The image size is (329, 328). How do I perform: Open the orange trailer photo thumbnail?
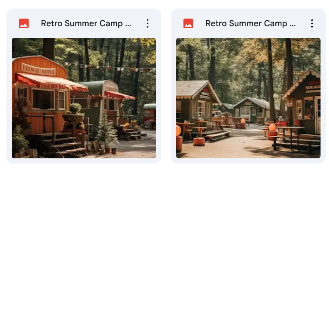84,98
